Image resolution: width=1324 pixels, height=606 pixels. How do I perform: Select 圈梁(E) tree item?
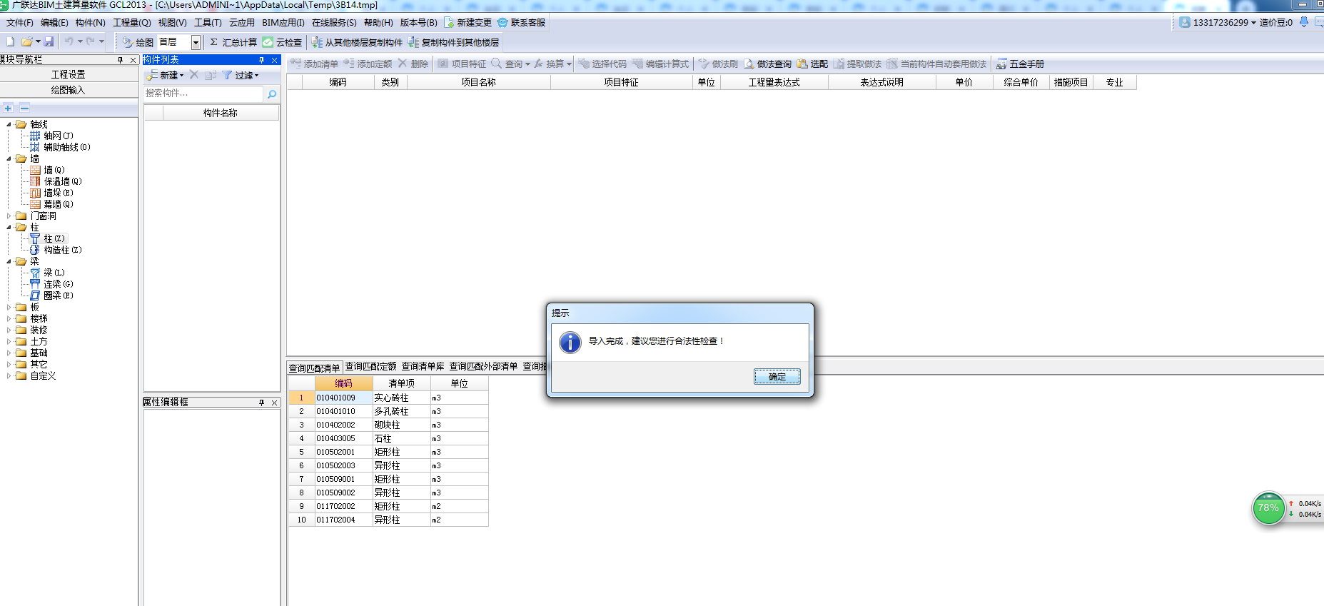pos(58,296)
